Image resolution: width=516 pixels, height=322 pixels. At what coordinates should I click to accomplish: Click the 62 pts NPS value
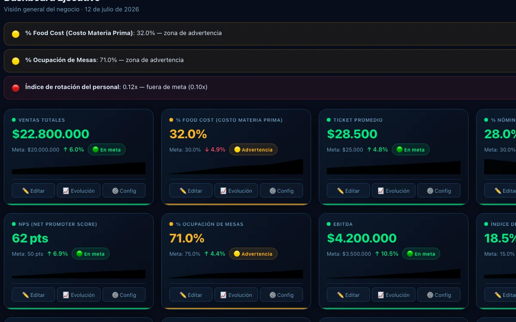[30, 238]
